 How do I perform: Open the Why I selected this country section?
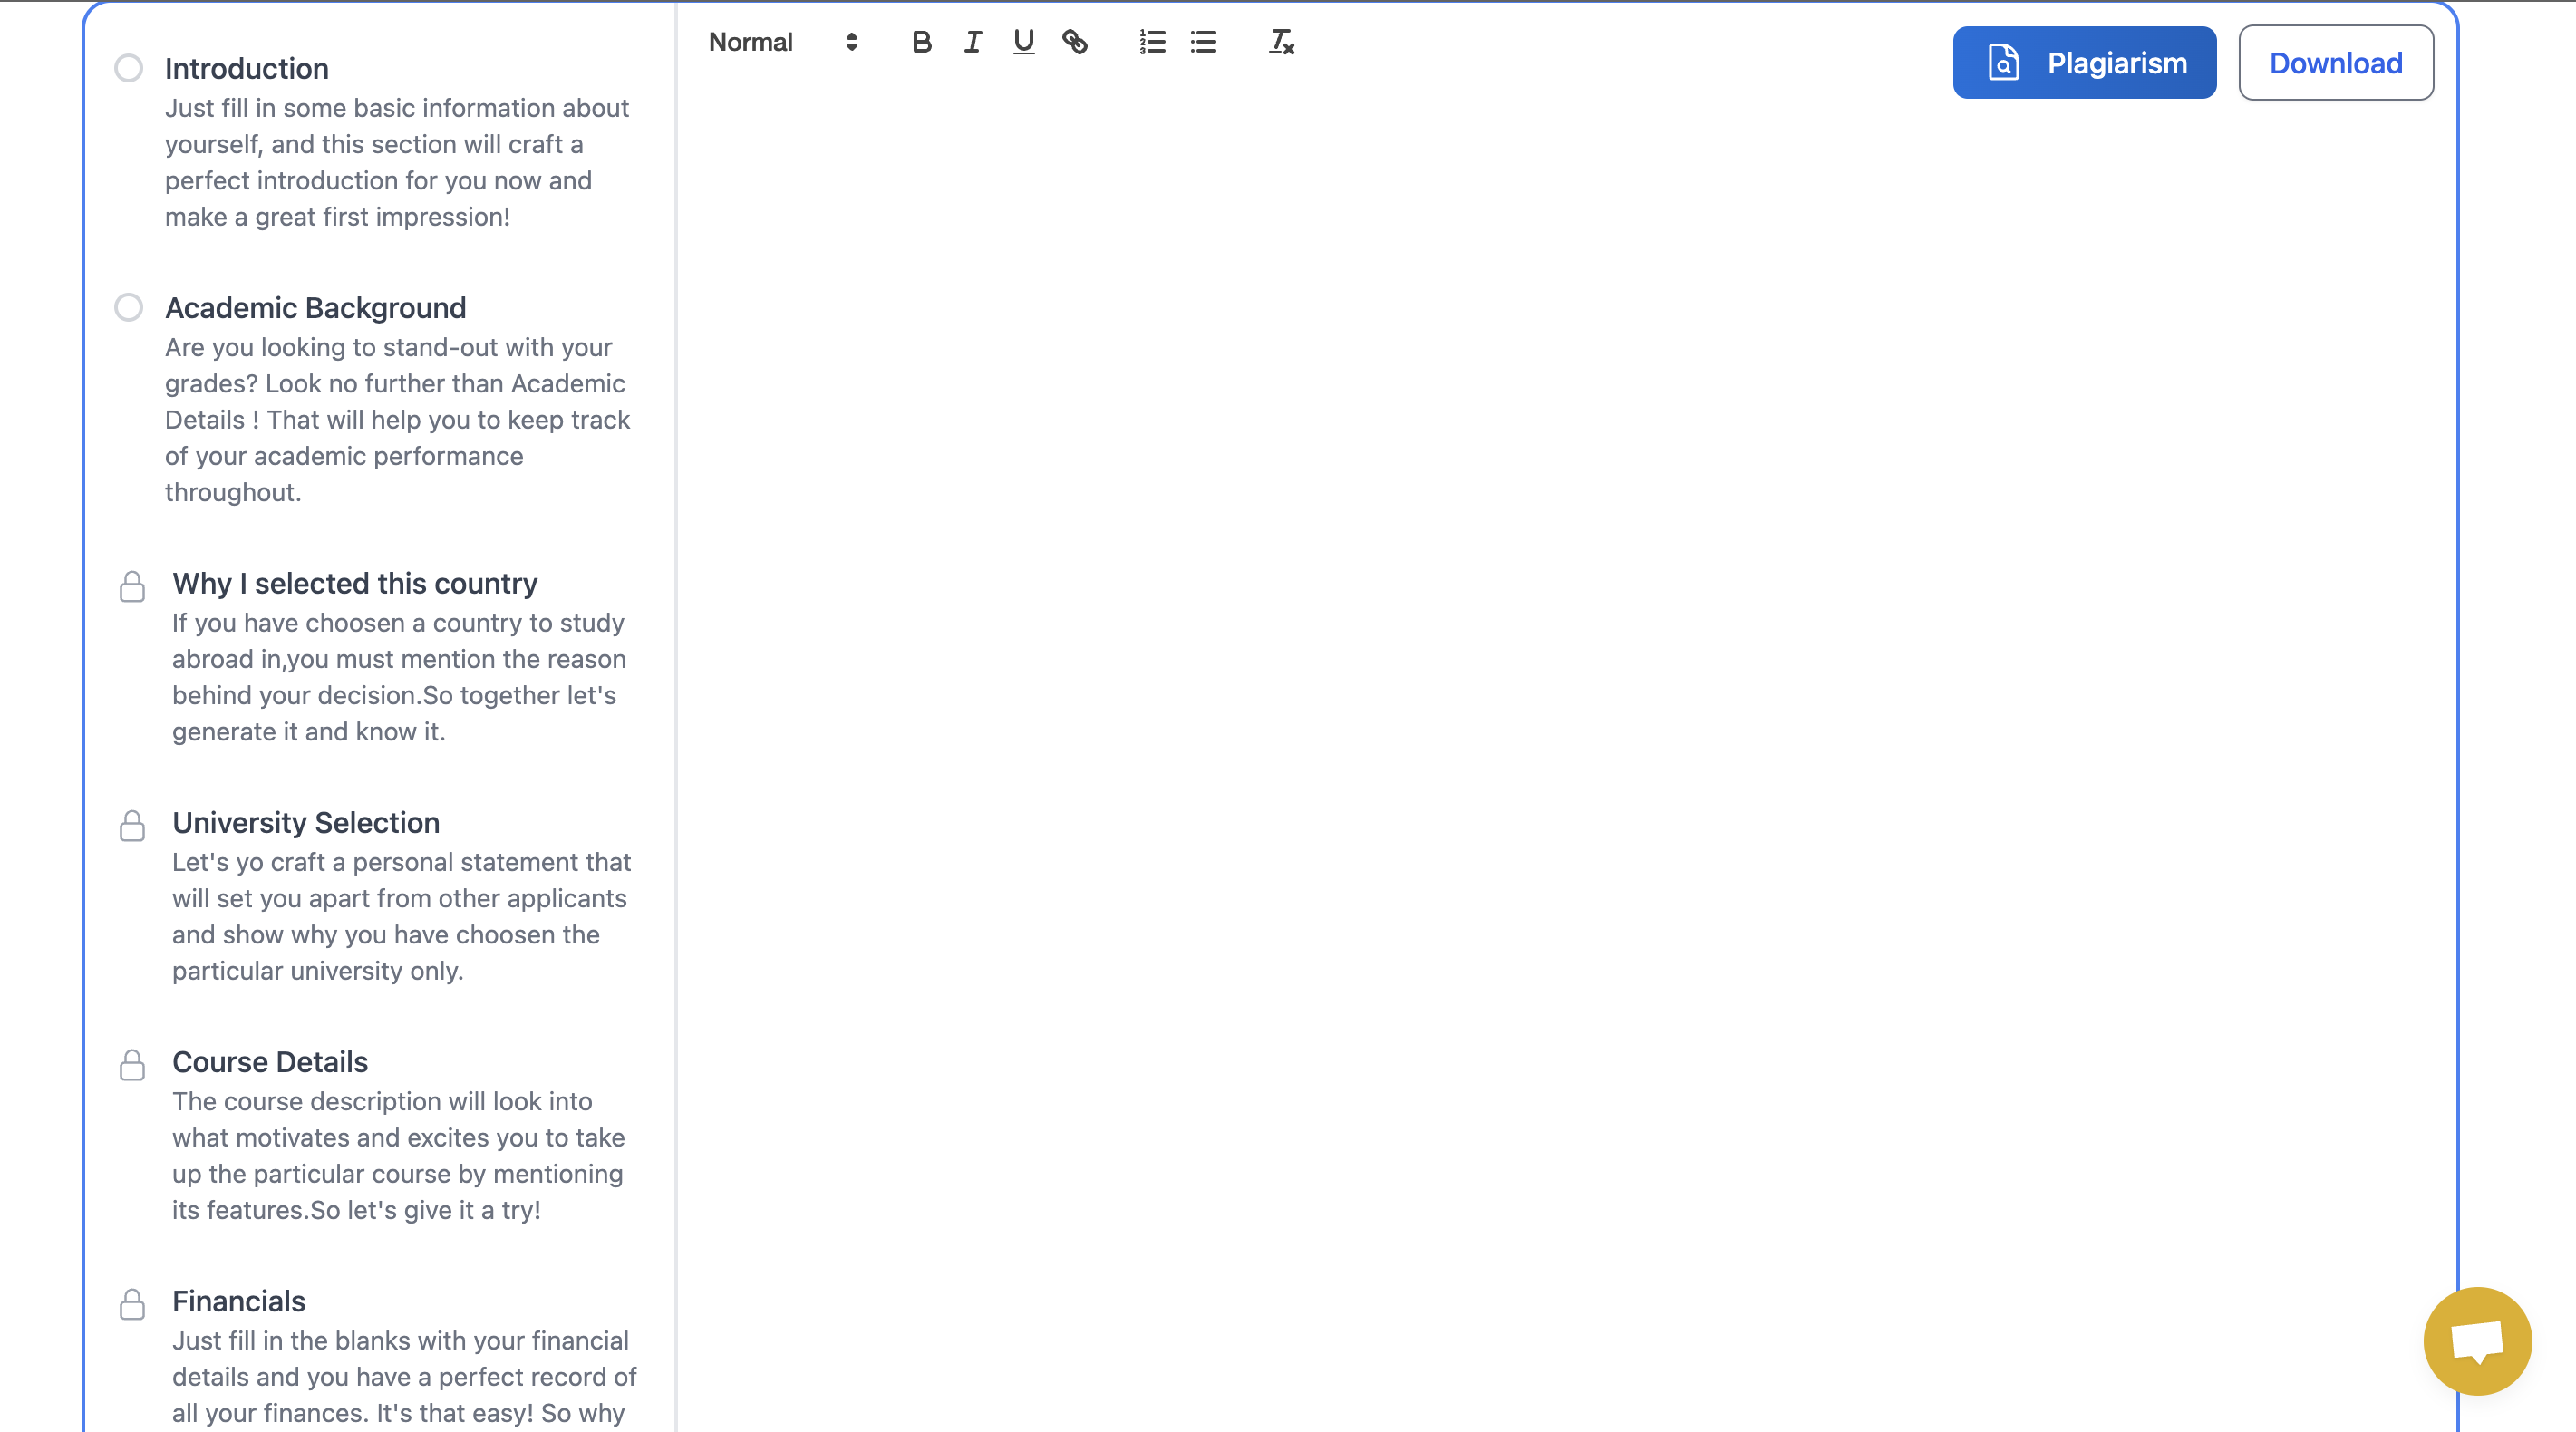click(355, 583)
